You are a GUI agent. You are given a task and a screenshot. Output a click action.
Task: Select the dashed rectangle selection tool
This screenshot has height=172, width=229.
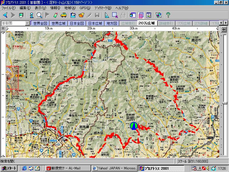pos(115,15)
